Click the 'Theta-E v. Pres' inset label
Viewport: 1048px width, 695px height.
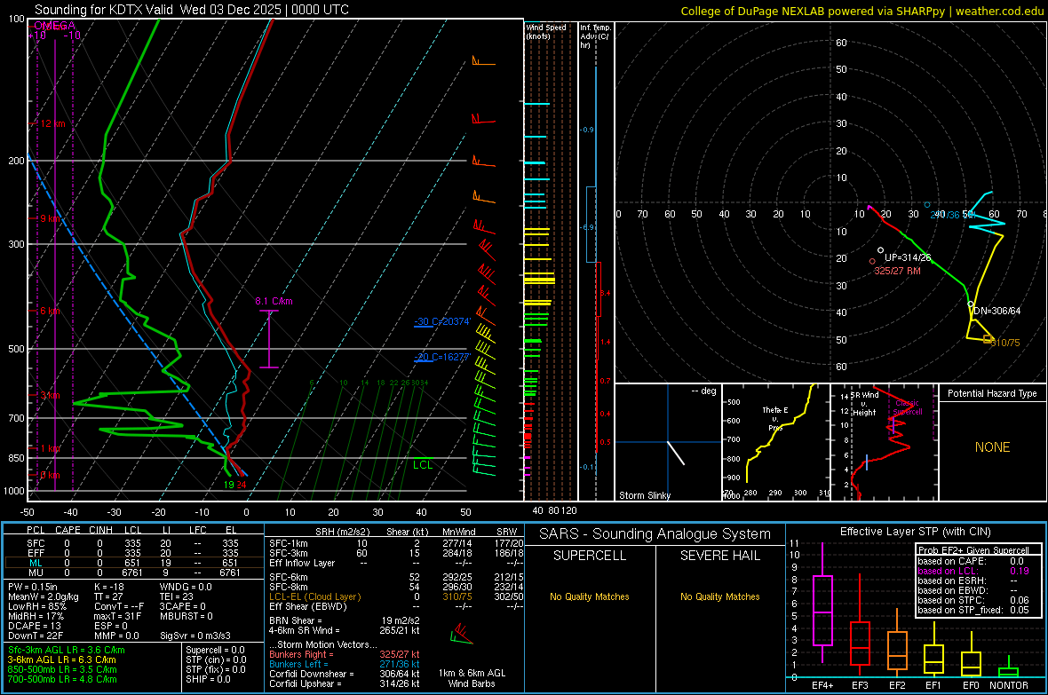pyautogui.click(x=775, y=418)
